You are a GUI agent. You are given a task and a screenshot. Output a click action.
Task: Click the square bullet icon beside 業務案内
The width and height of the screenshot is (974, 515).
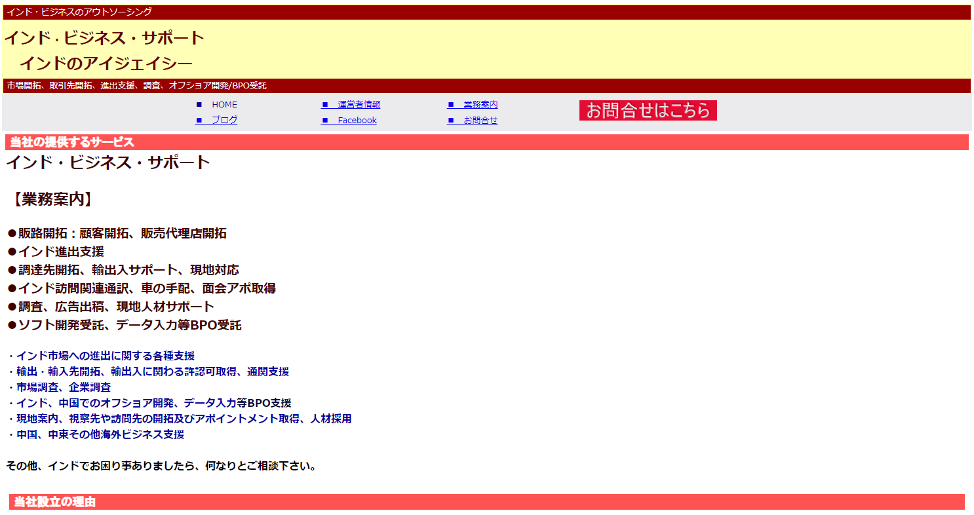pos(451,105)
